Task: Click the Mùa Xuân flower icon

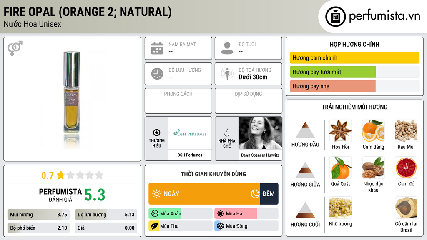Action: 155,214
